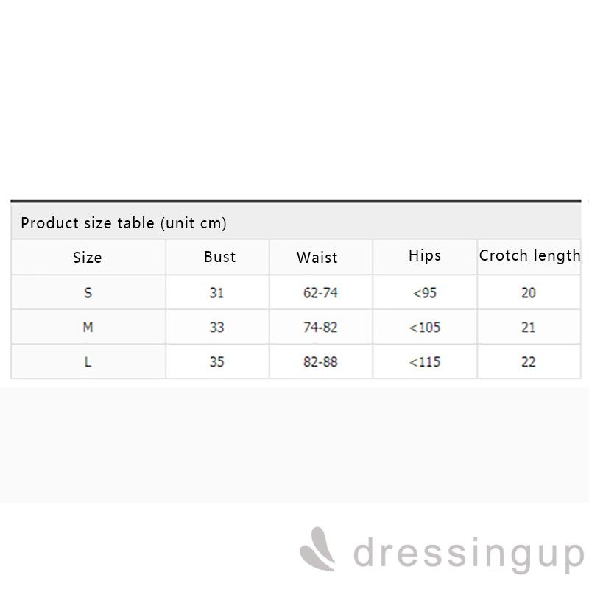Select the waist range 62-74 cell

coord(320,293)
